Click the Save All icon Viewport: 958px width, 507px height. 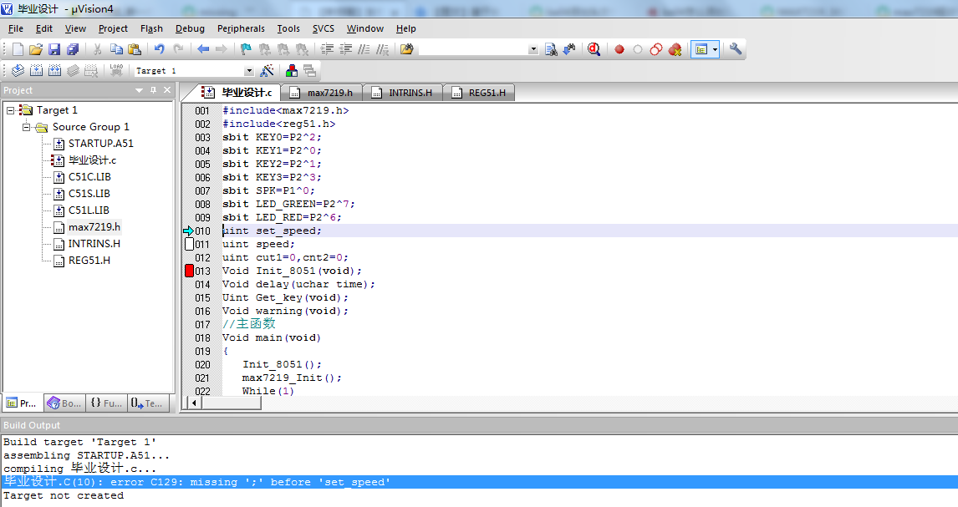(x=73, y=49)
